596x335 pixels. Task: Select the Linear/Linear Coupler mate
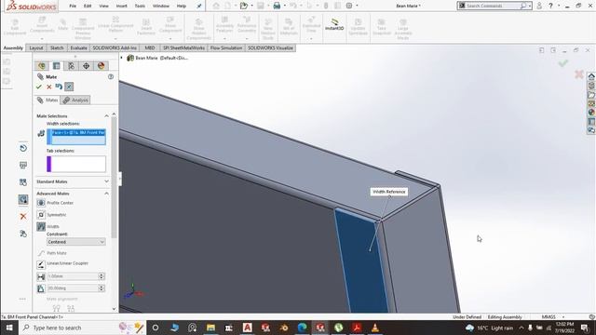pos(62,263)
